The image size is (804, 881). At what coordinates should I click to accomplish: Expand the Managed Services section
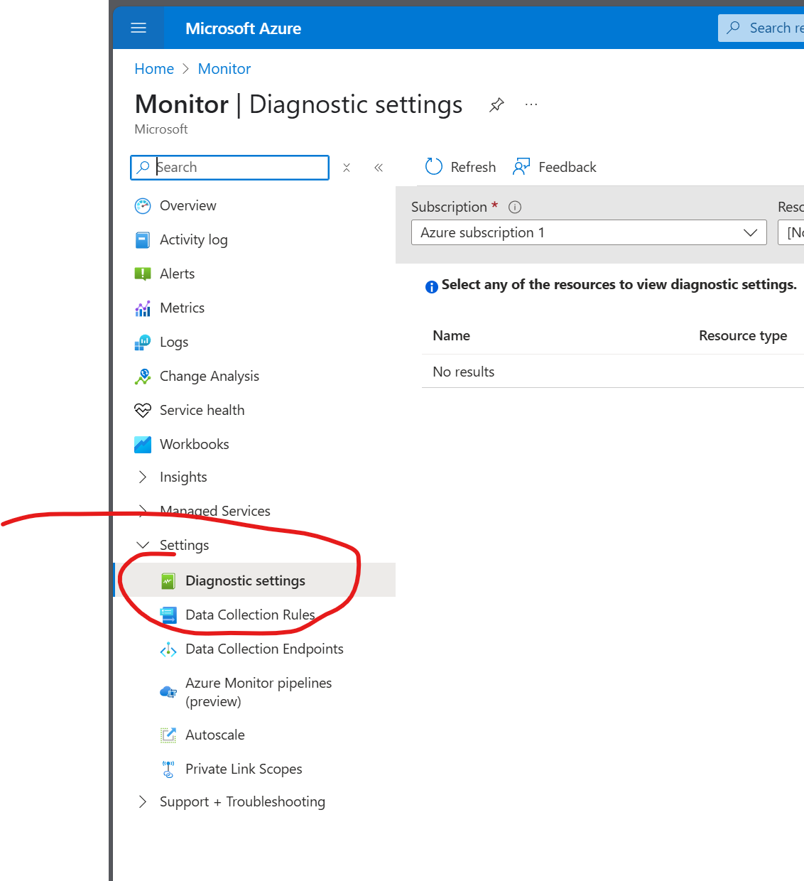click(143, 510)
